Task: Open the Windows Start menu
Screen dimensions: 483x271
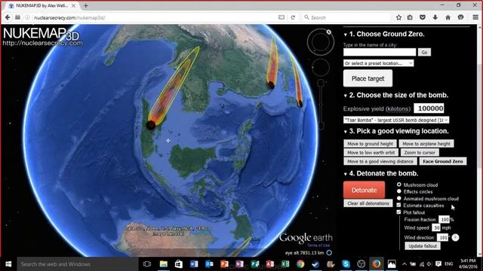Action: click(8, 264)
